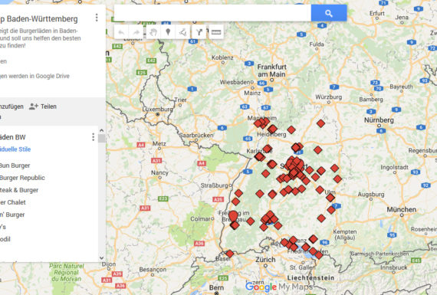Screen dimensions: 437x295
Task: Open layer options menu beside 'äden BW'
Action: pyautogui.click(x=93, y=137)
